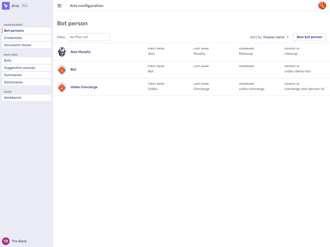The height and width of the screenshot is (247, 330).
Task: Click last name Murphy value
Action: coord(199,54)
